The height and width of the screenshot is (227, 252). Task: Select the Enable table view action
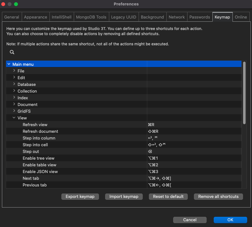tap(124, 165)
